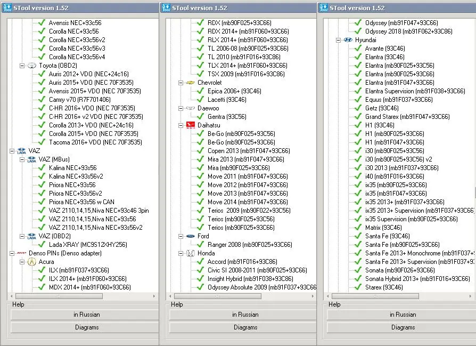Image resolution: width=476 pixels, height=346 pixels.
Task: Collapse the VAZ (OBD2) node
Action: pyautogui.click(x=22, y=236)
